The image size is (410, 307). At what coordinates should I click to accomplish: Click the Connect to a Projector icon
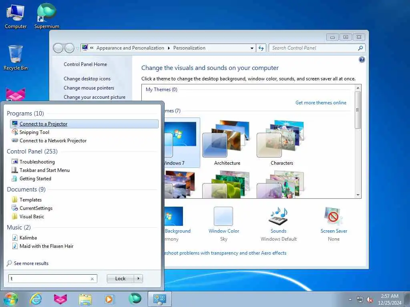coord(15,124)
